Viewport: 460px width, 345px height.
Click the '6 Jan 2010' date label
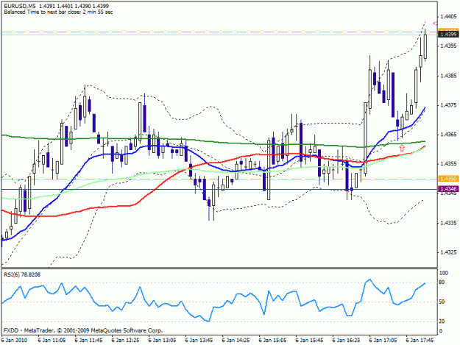pos(14,341)
